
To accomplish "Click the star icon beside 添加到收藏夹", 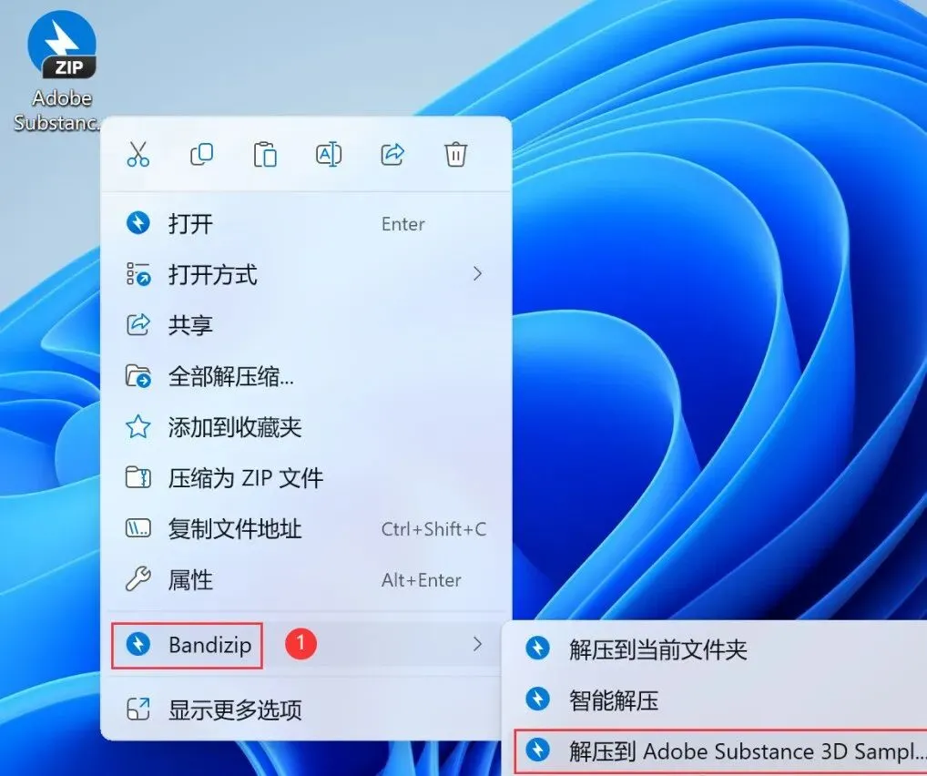I will click(x=138, y=426).
